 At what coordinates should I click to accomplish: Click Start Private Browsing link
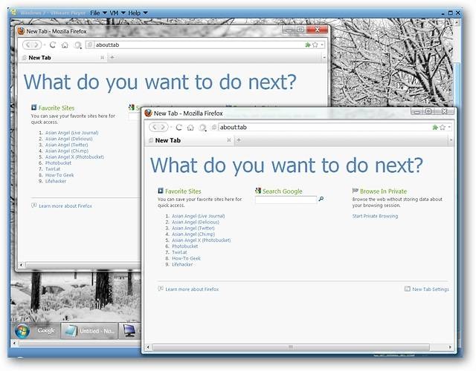coord(375,216)
